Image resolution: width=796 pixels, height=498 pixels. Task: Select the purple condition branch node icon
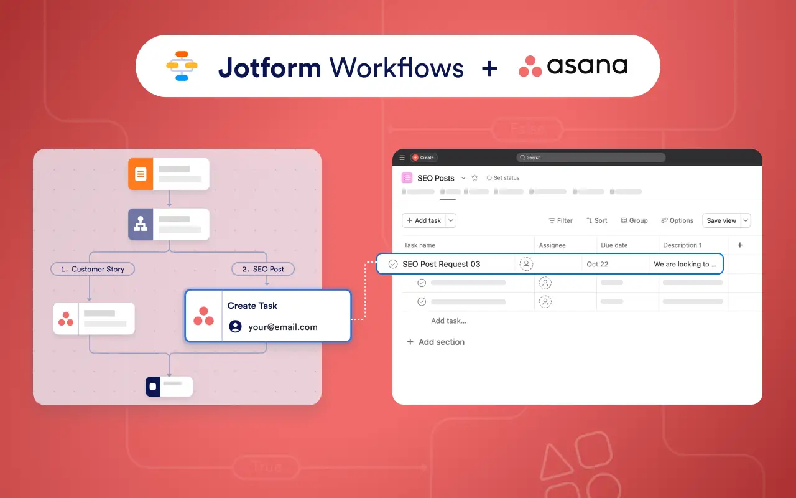(x=141, y=224)
